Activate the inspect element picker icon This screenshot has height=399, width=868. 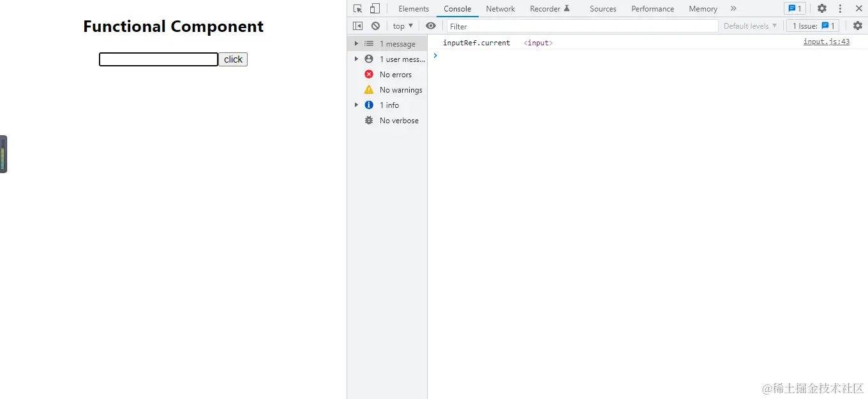tap(358, 8)
